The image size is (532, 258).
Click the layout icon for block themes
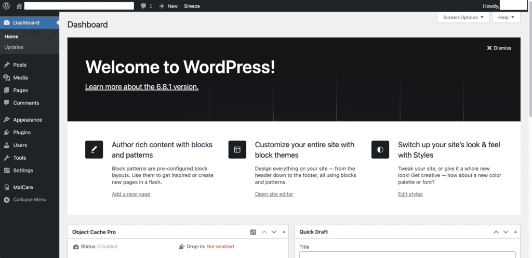click(x=237, y=149)
